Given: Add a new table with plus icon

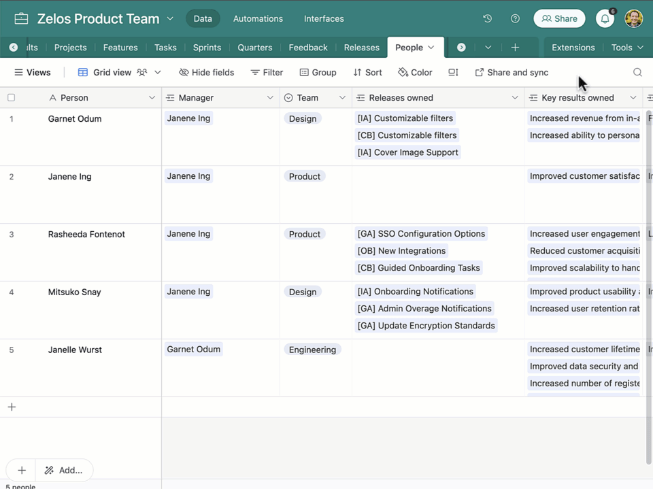Looking at the screenshot, I should click(515, 48).
